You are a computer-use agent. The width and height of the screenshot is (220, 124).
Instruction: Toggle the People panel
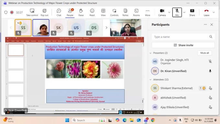(x=70, y=12)
